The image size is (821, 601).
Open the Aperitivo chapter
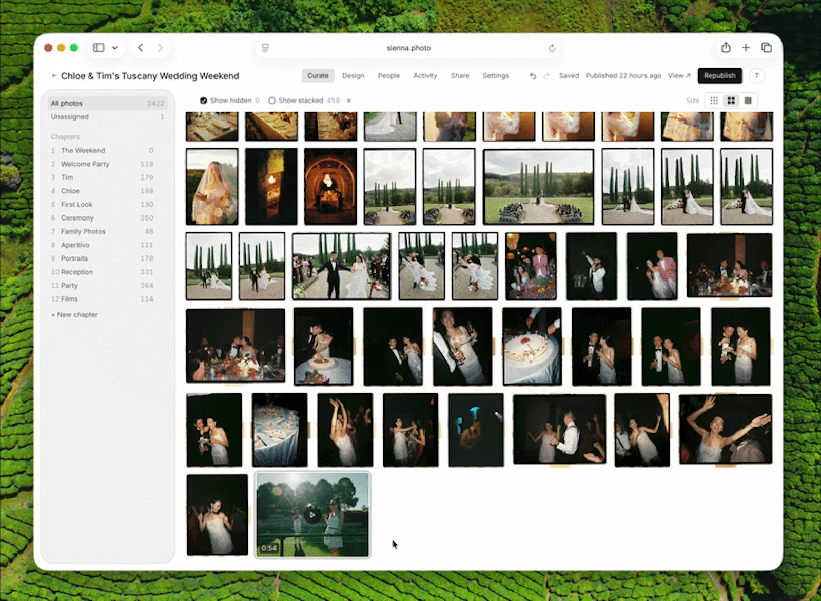tap(102, 245)
